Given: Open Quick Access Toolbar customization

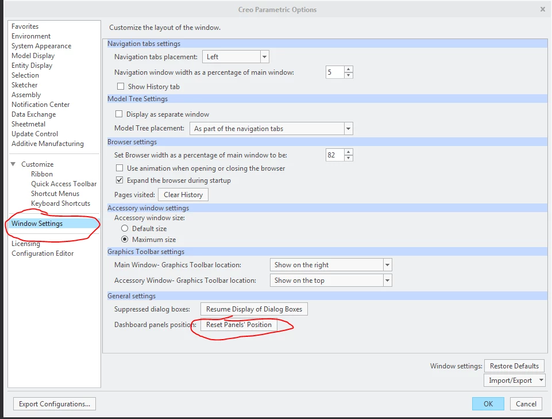Looking at the screenshot, I should 64,184.
